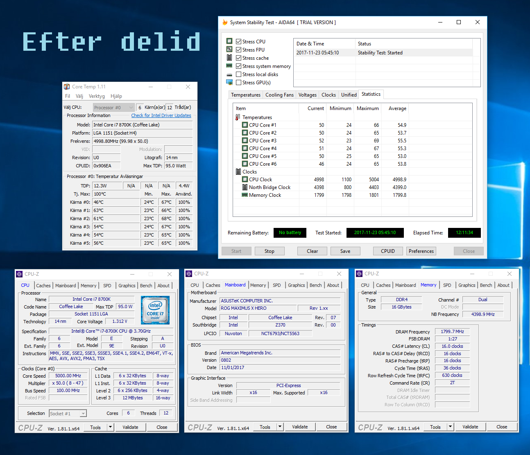
Task: Stop the stability test
Action: tap(270, 251)
